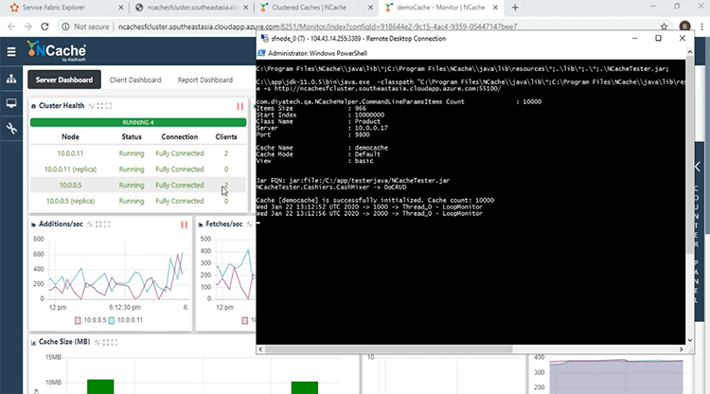Reload the current page
This screenshot has height=394, width=710.
coord(44,27)
